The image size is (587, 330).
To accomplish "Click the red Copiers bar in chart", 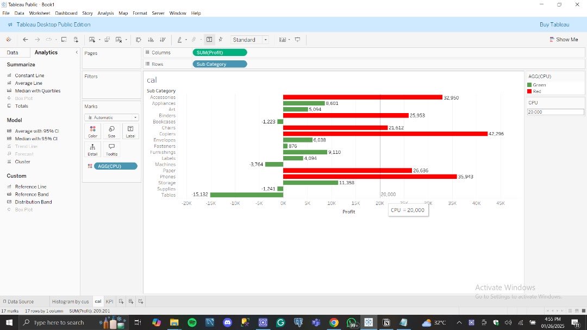I will click(385, 134).
